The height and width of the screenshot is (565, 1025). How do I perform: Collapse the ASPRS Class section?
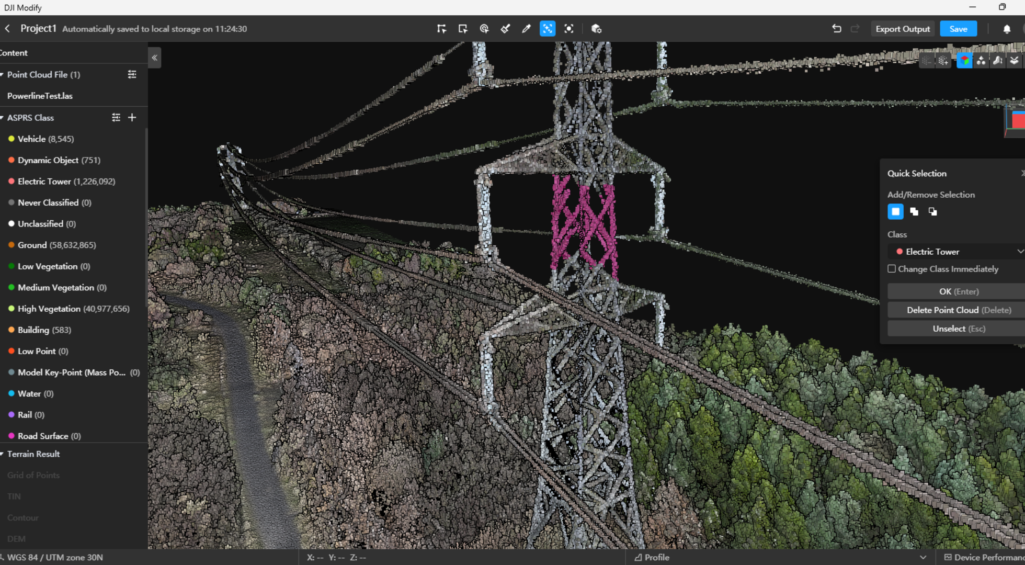click(x=3, y=118)
